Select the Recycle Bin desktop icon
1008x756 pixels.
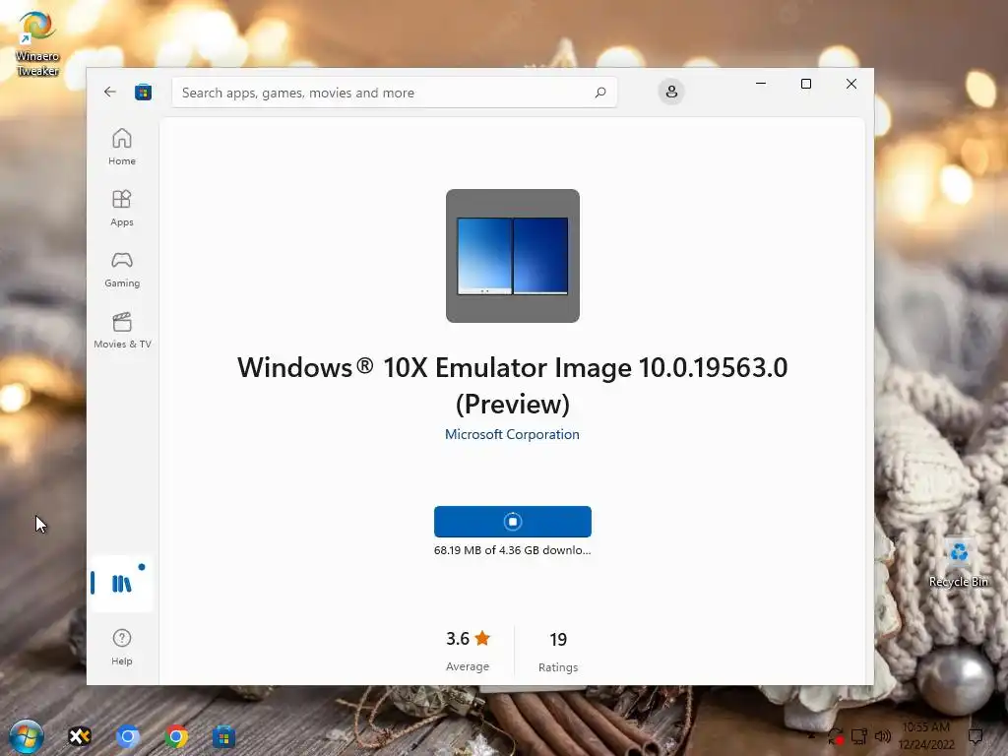coord(958,562)
